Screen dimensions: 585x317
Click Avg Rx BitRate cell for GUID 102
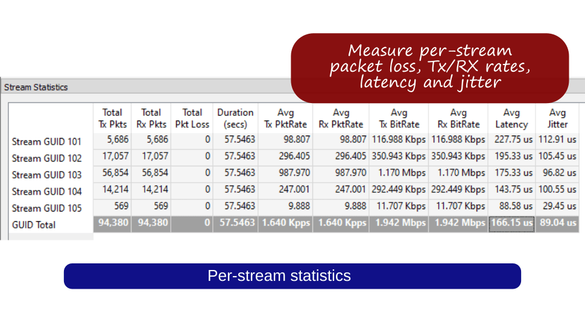pos(458,157)
